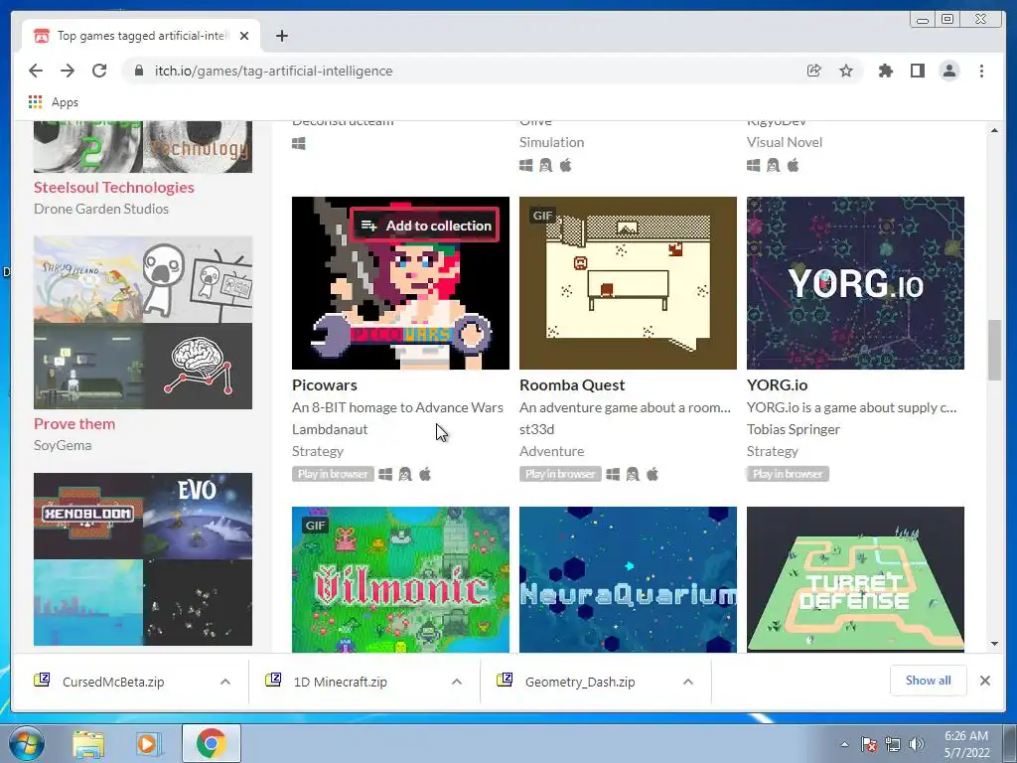Open Windows Explorer from the taskbar

coord(88,743)
